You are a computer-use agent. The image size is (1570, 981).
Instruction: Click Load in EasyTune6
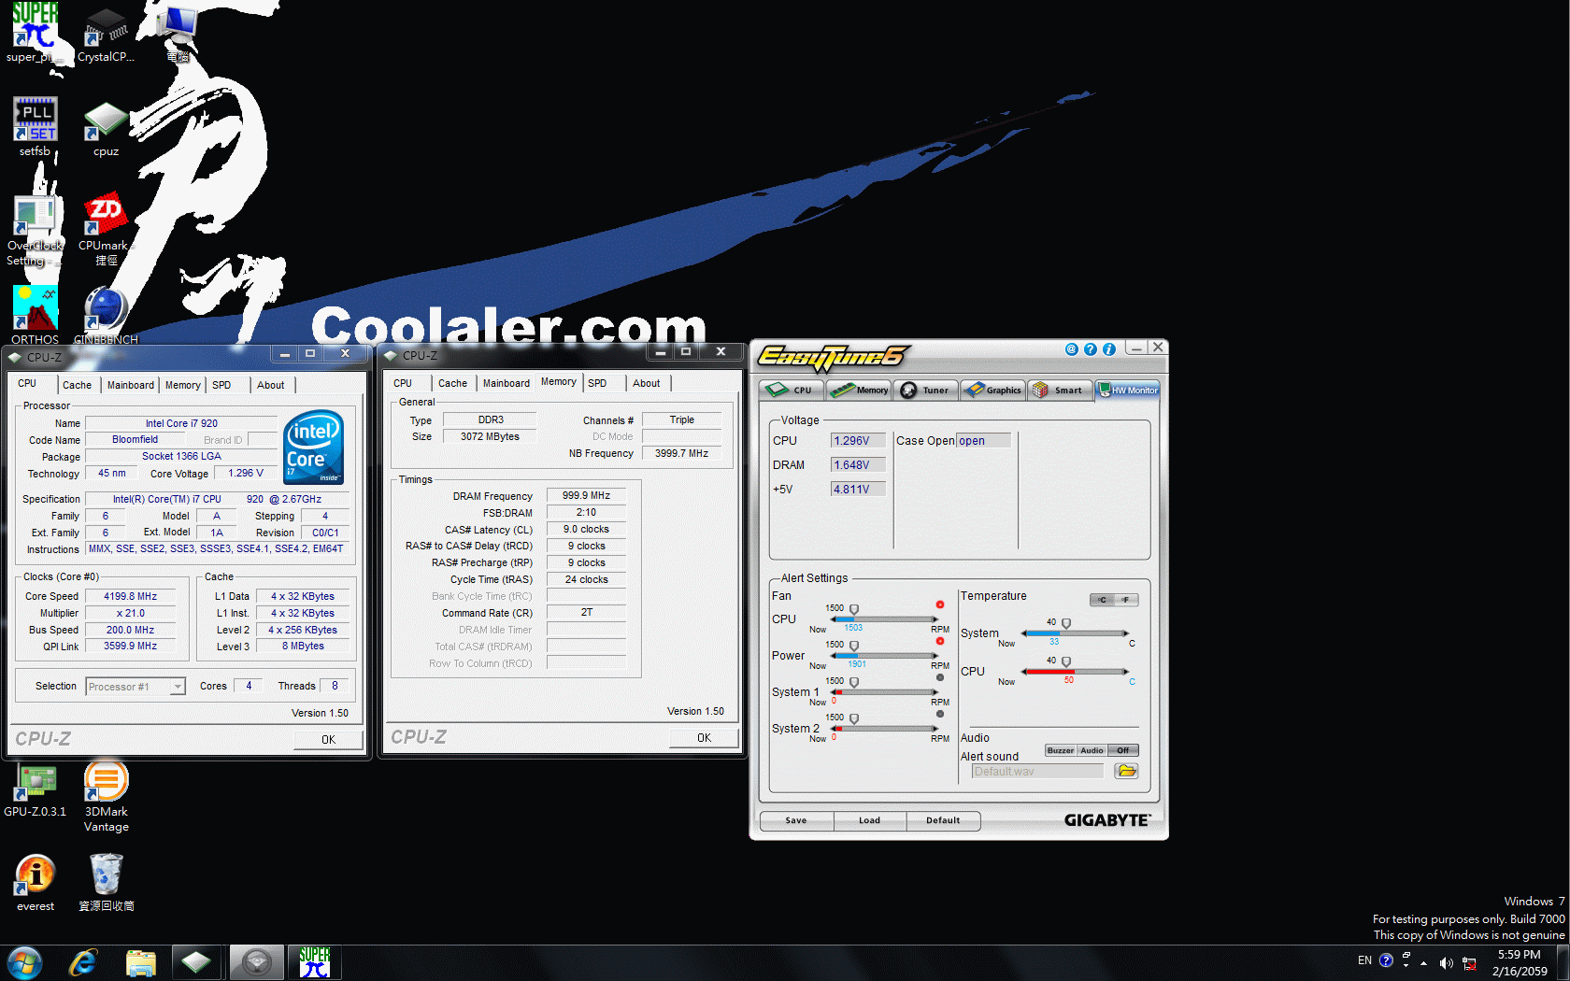coord(869,820)
